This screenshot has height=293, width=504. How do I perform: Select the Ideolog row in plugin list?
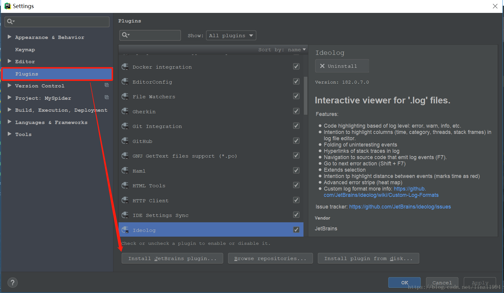click(x=211, y=230)
